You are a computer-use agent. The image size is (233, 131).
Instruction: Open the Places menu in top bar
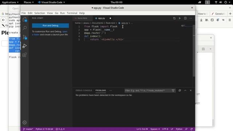click(29, 3)
